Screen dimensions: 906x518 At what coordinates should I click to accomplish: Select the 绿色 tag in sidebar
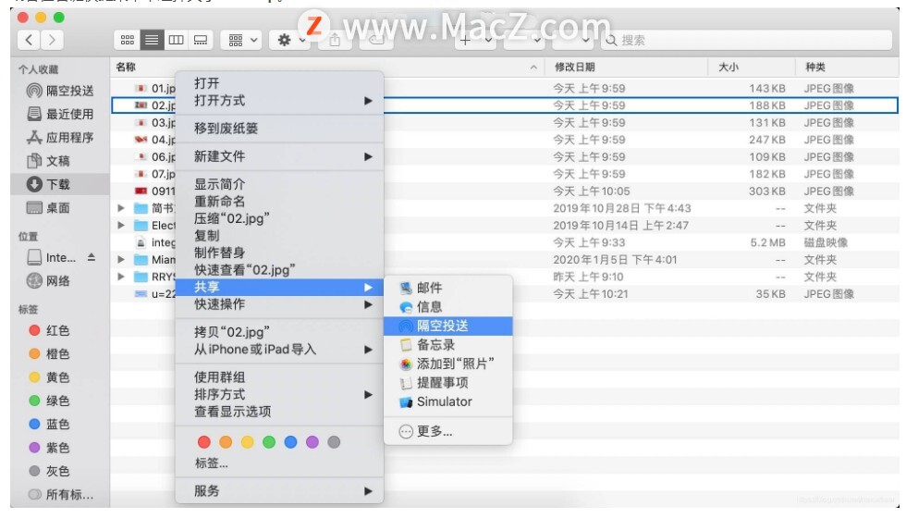coord(49,401)
